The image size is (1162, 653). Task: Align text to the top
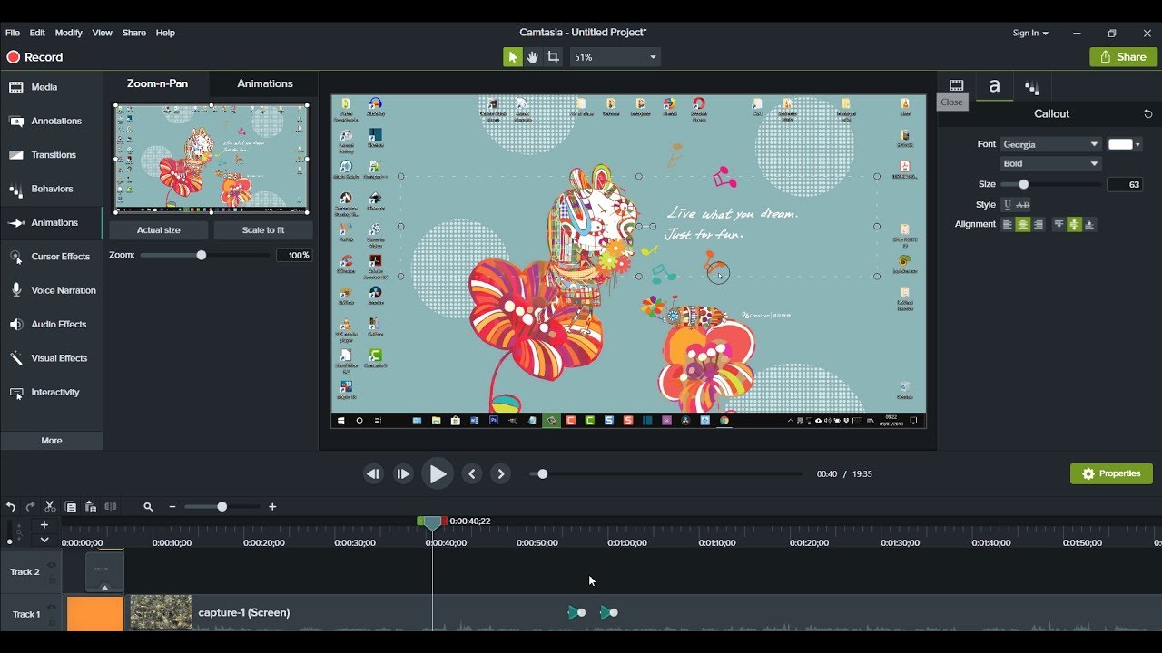point(1059,224)
